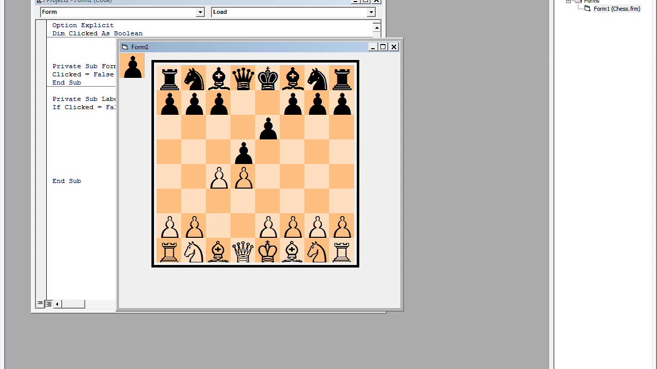
Task: Click the black pawn on a7
Action: click(169, 102)
